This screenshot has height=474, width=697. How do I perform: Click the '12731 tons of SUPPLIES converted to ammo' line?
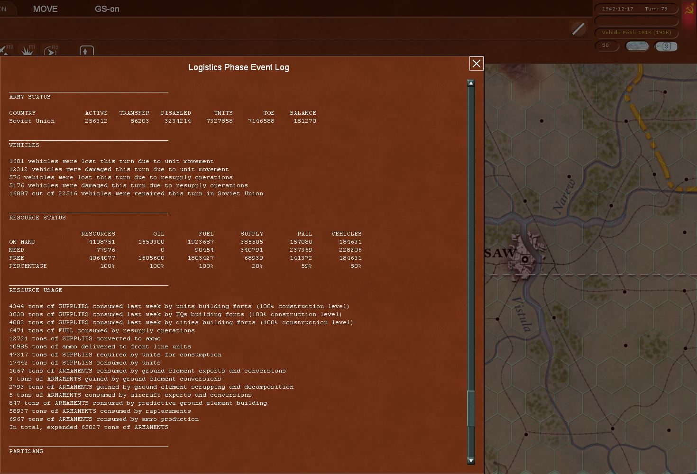coord(85,338)
